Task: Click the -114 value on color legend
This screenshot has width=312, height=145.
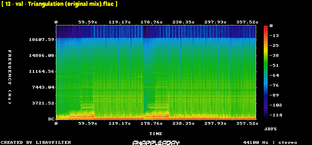Action: point(276,115)
